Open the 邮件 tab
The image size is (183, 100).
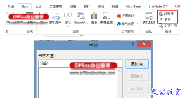[x=87, y=6]
